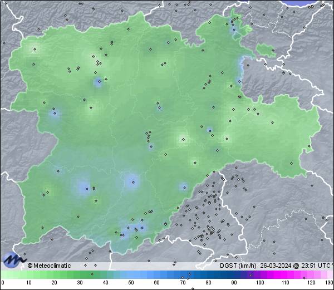Click the scale value 30
The height and width of the screenshot is (290, 334).
pyautogui.click(x=80, y=283)
